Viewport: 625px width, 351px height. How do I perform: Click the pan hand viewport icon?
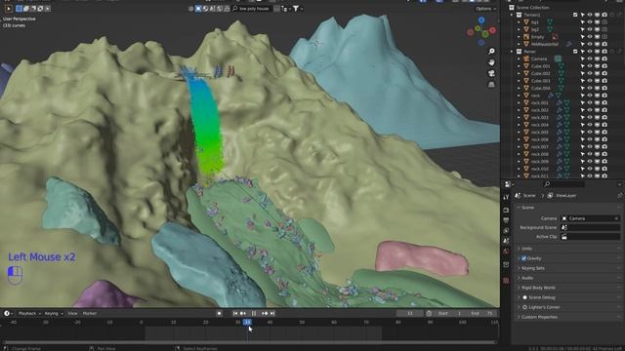491,62
